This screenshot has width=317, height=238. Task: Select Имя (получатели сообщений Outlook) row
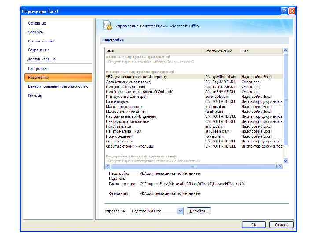coord(194,92)
